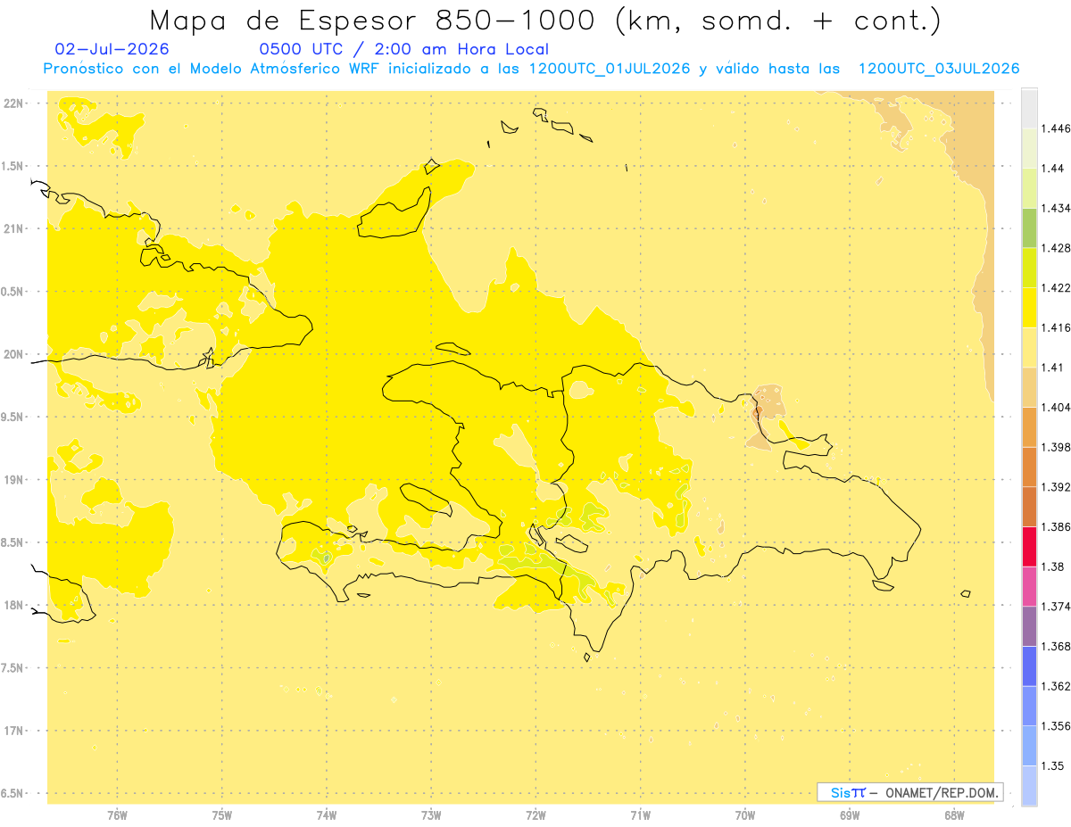Select the yellow-green 1.422–1.428 legend swatch
Viewport: 1071px width, 827px height.
pyautogui.click(x=1029, y=268)
